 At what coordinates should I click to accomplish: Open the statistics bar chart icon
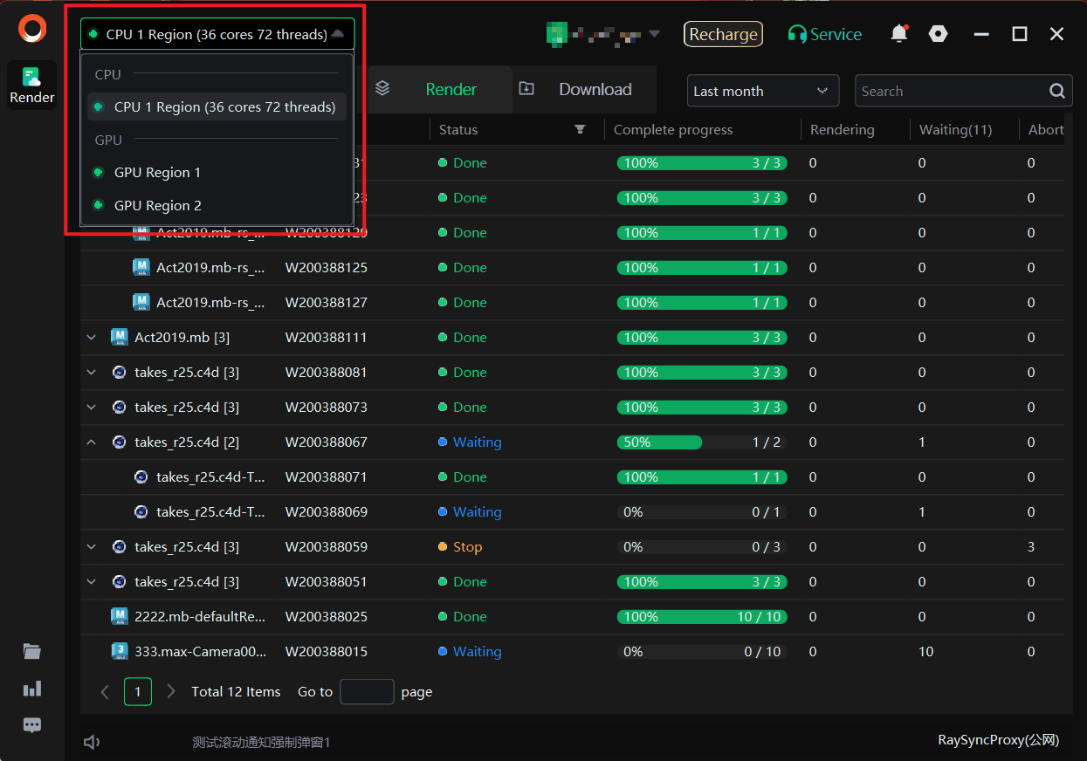click(x=32, y=689)
